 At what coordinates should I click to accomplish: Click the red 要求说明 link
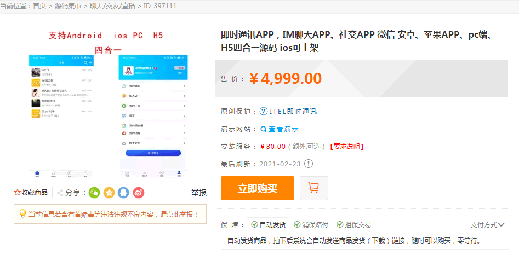click(346, 147)
